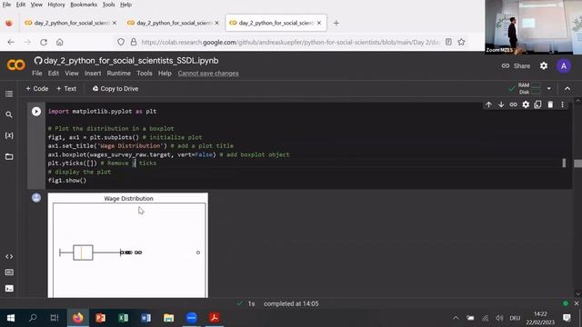Open the DEU keyboard language indicator
Image resolution: width=582 pixels, height=327 pixels.
tap(515, 318)
